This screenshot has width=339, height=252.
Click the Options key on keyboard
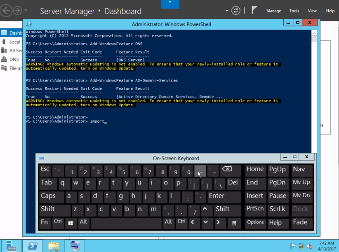[x=255, y=223]
